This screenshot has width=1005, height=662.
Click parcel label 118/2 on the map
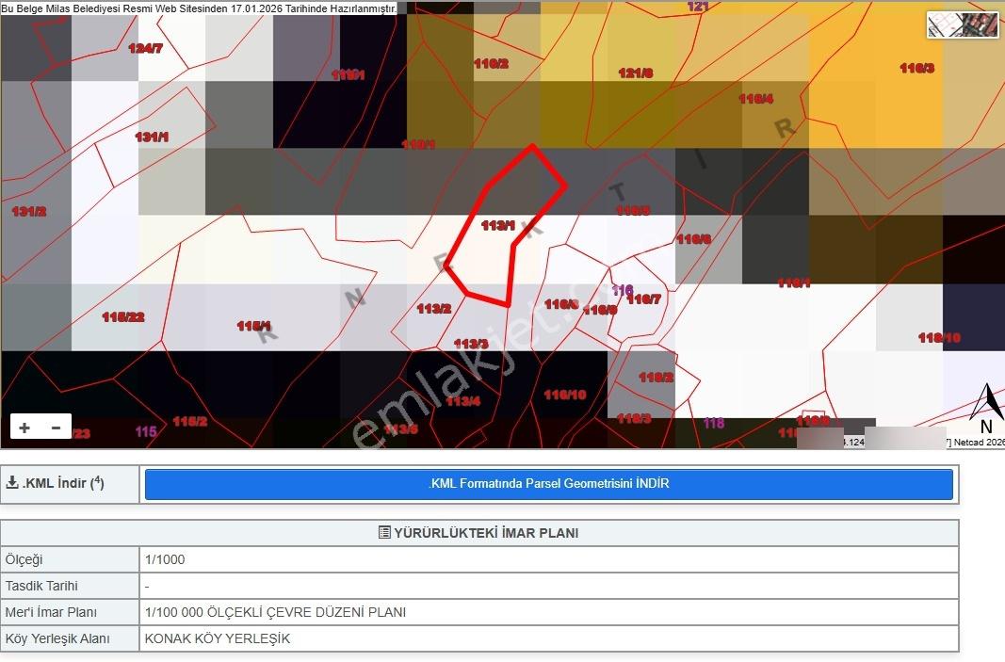pyautogui.click(x=656, y=378)
